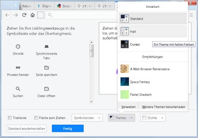Toggle the Fläche zum Ziehen checkbox

(36, 118)
